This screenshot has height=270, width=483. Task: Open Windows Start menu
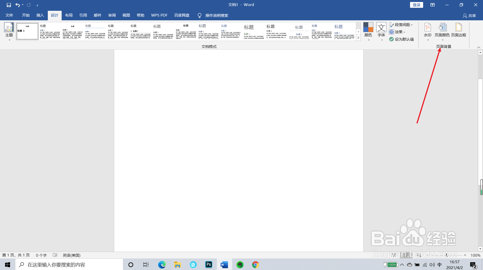[8, 264]
